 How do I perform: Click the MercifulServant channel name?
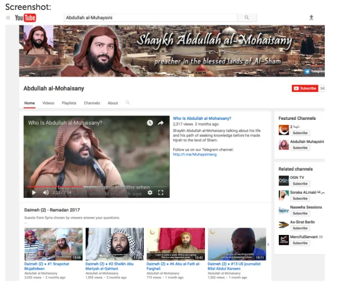(x=304, y=236)
